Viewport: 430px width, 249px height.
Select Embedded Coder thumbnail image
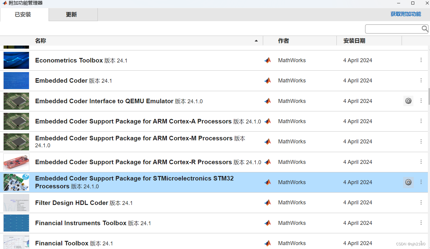16,81
